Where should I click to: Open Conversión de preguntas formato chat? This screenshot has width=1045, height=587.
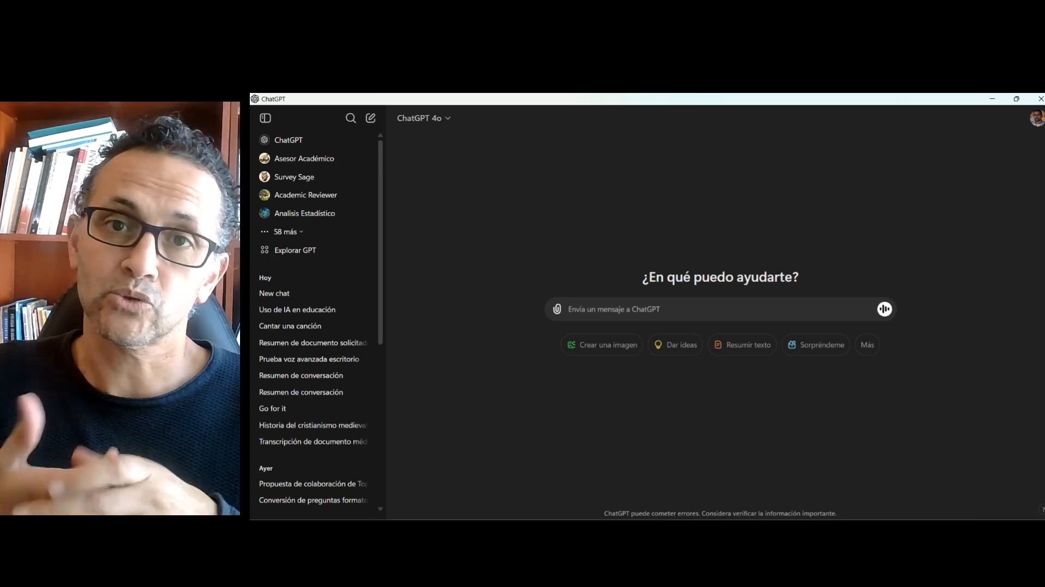(x=314, y=500)
